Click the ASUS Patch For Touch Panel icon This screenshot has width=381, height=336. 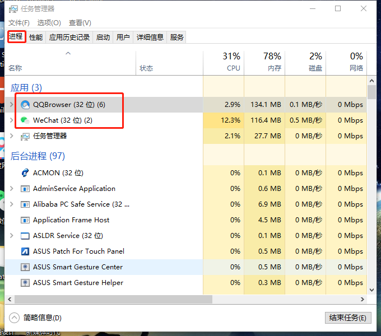click(x=25, y=251)
